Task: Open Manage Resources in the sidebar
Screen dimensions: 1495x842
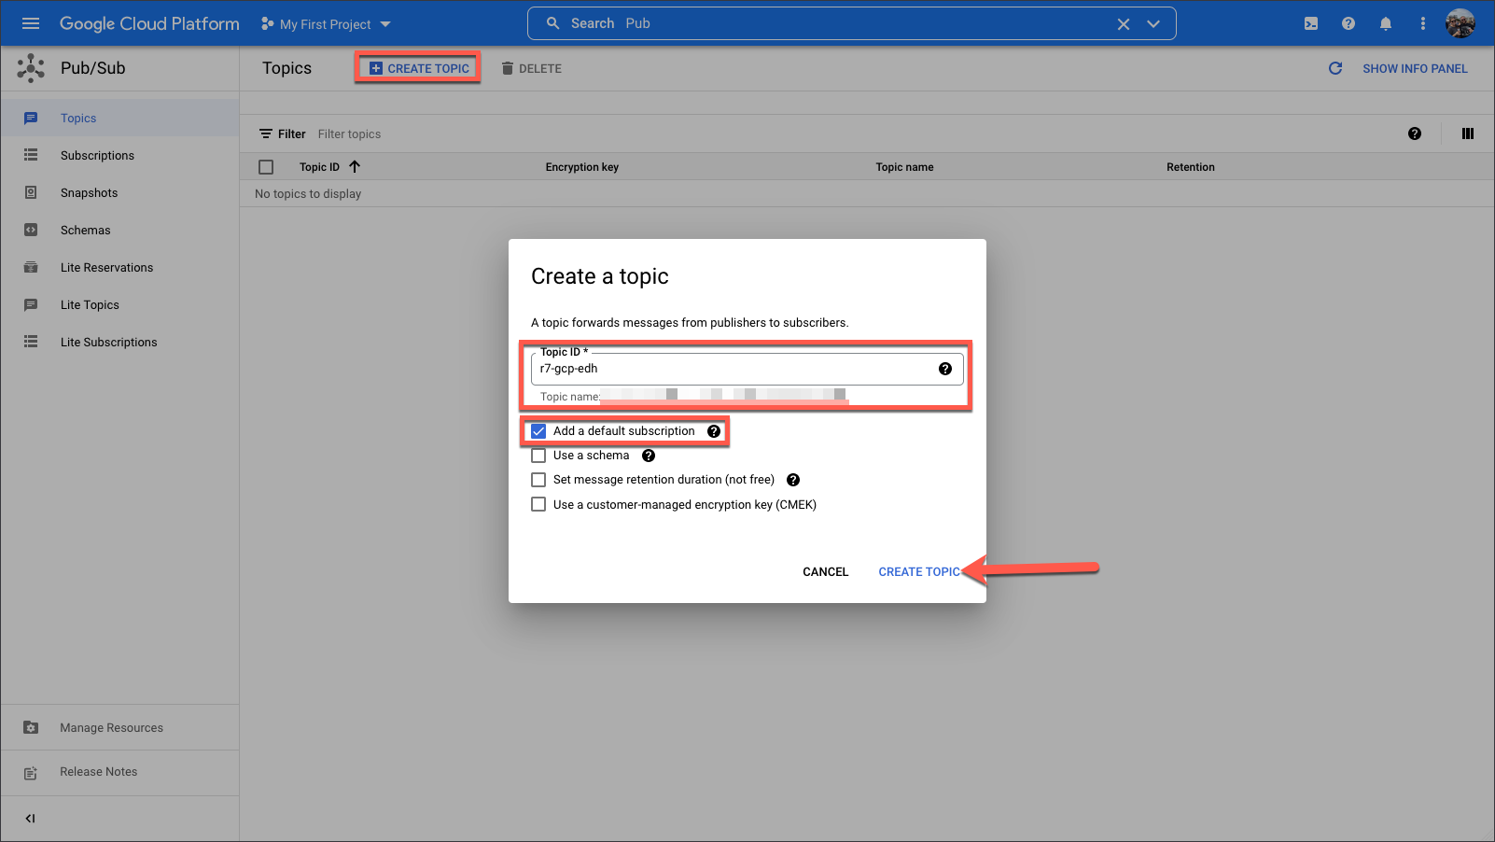Action: pyautogui.click(x=119, y=727)
